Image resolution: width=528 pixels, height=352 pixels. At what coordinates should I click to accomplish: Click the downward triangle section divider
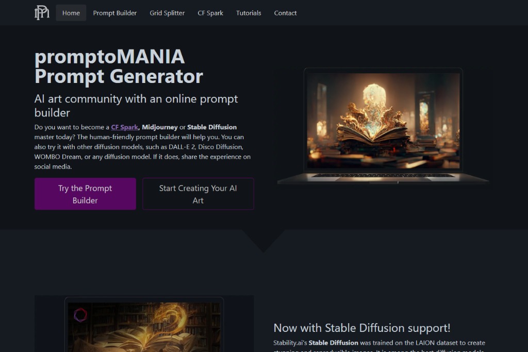(x=263, y=240)
